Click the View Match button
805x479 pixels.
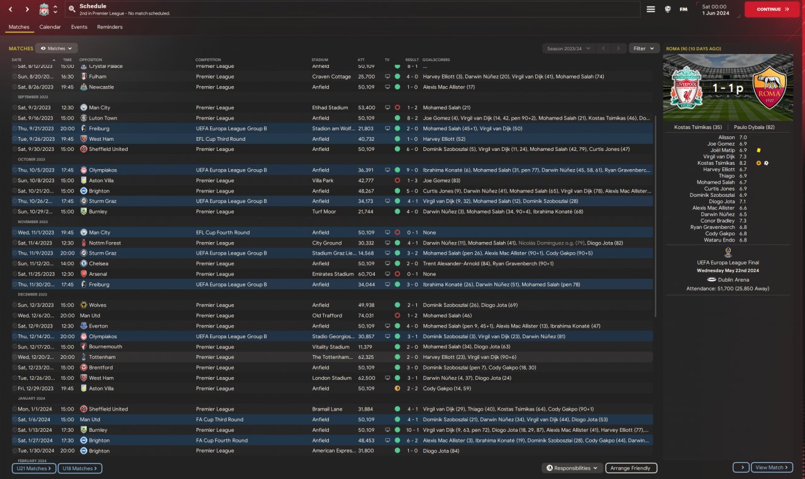pyautogui.click(x=772, y=468)
